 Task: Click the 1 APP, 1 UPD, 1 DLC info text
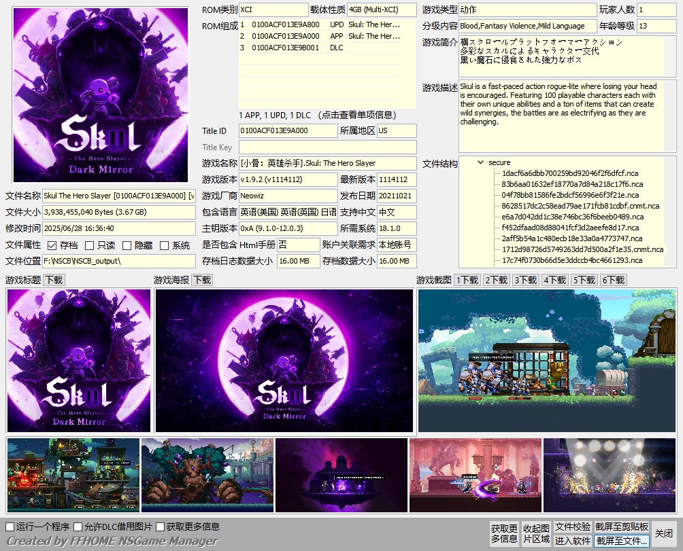318,115
